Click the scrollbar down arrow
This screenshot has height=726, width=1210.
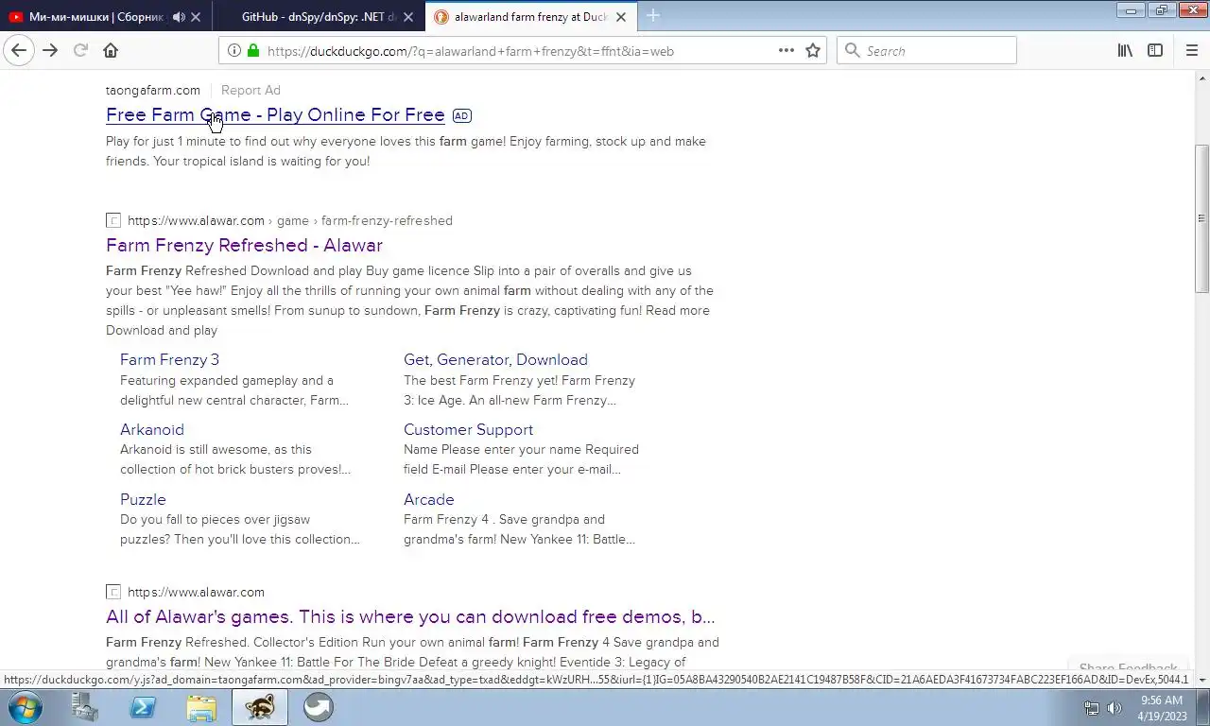coord(1202,680)
